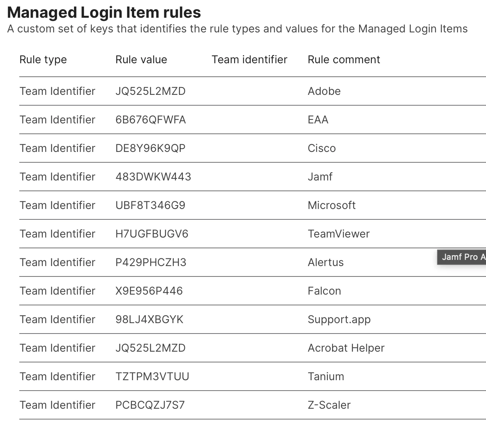Click the Cisco rule comment

[x=322, y=148]
